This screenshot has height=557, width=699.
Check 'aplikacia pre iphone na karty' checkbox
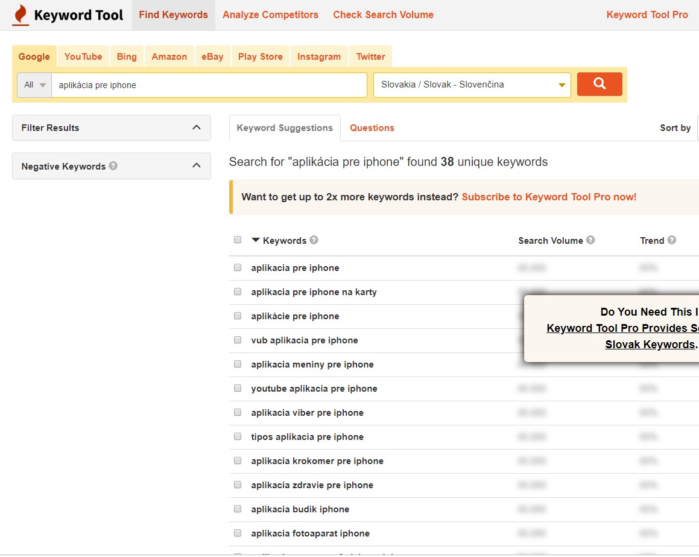(238, 291)
